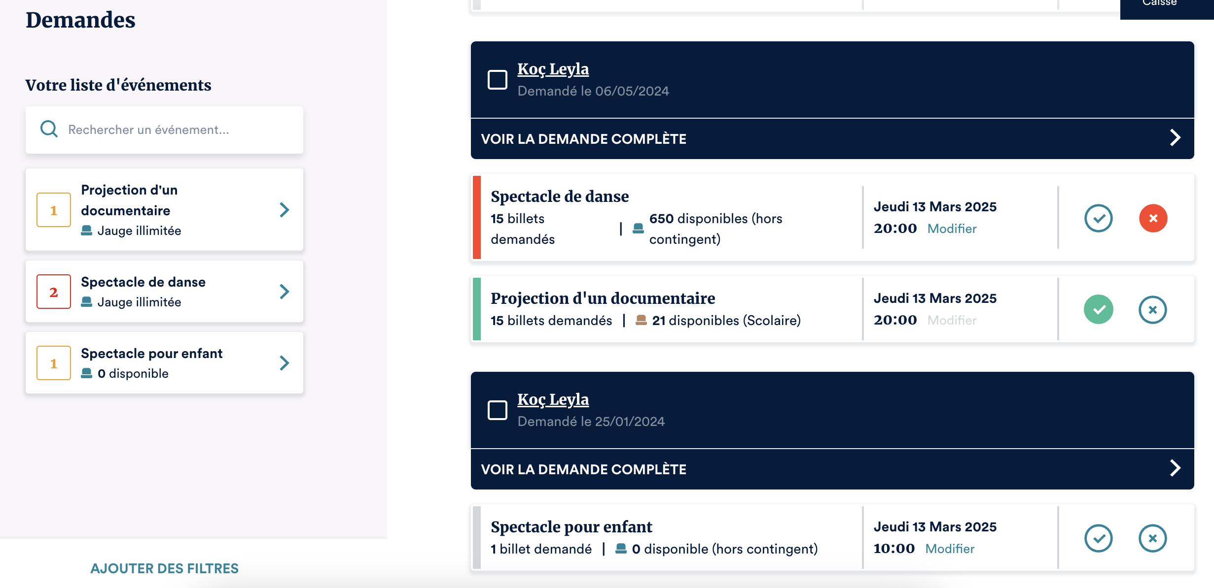Image resolution: width=1214 pixels, height=588 pixels.
Task: Check the Koç Leyla request dated 06/05/2024
Action: pyautogui.click(x=498, y=79)
